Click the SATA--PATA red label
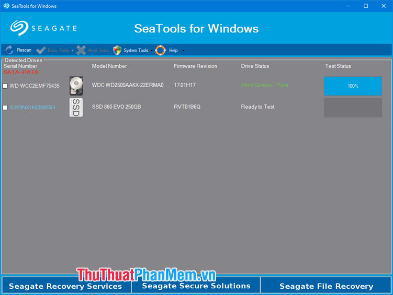 click(x=21, y=72)
